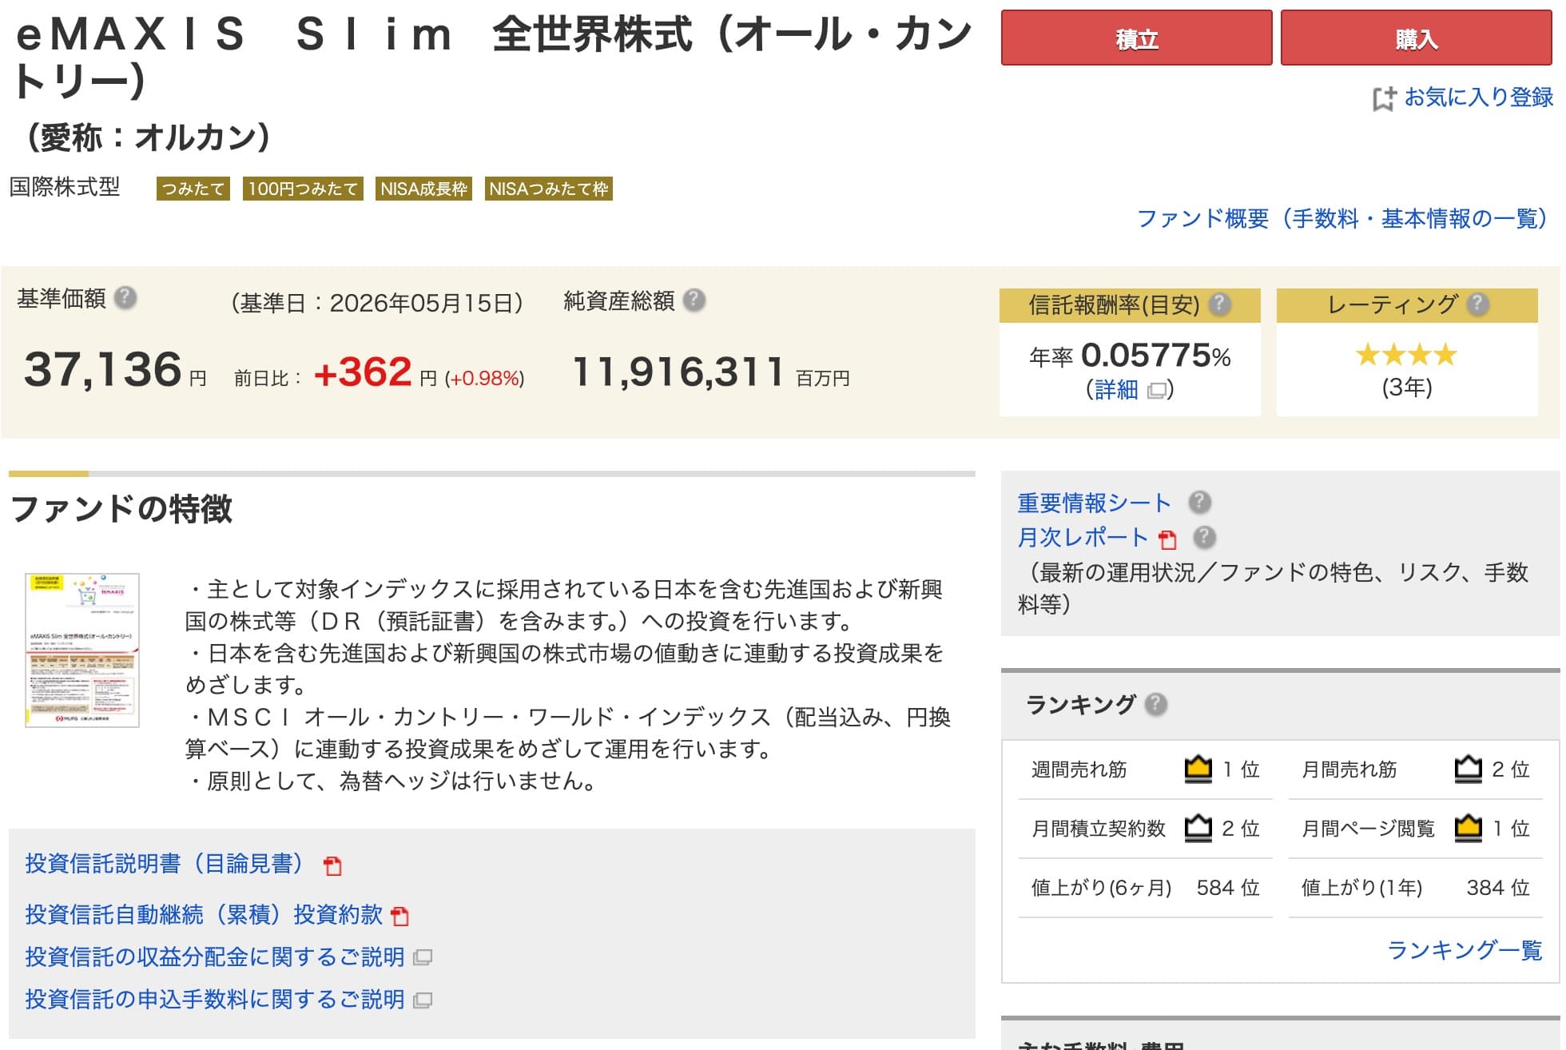Click crown icon for 月間売れ筋
Screen dimensions: 1566x1050
point(1468,769)
